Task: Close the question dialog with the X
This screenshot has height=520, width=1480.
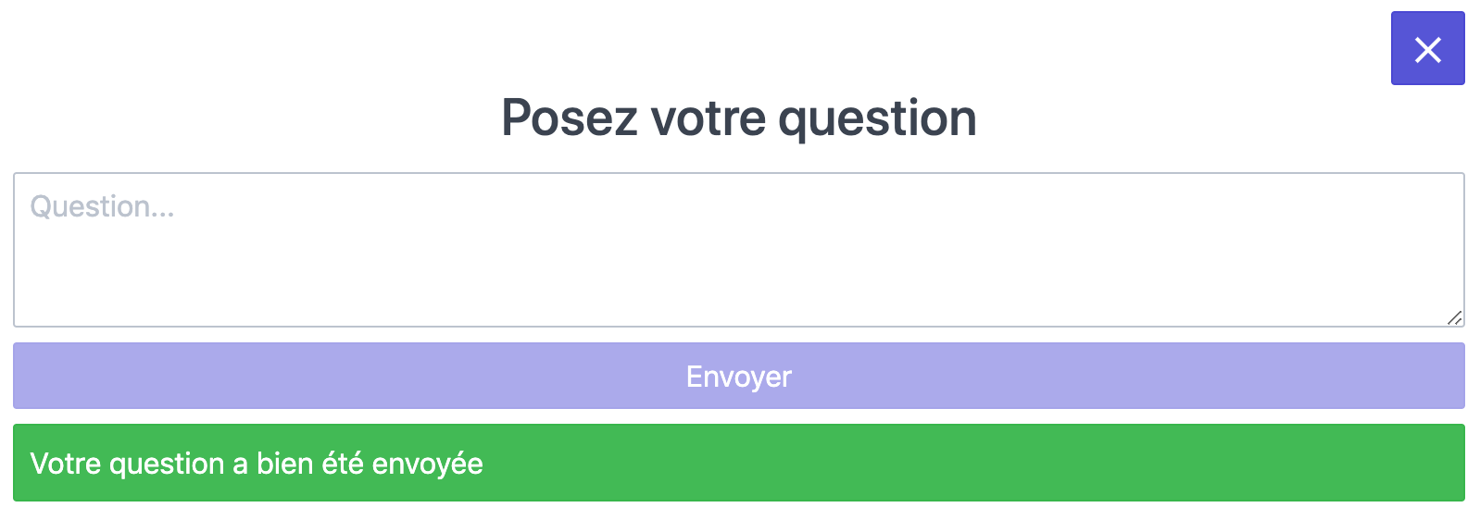Action: tap(1427, 49)
